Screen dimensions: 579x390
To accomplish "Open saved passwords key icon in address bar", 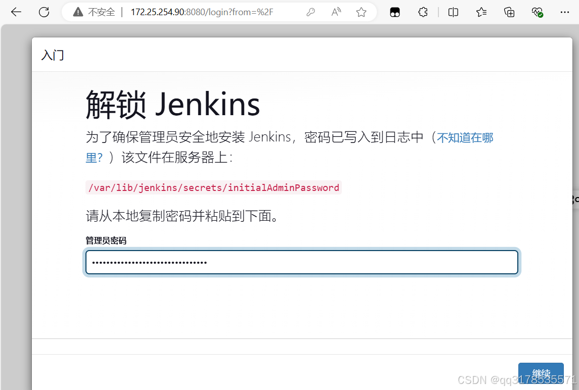I will (310, 12).
